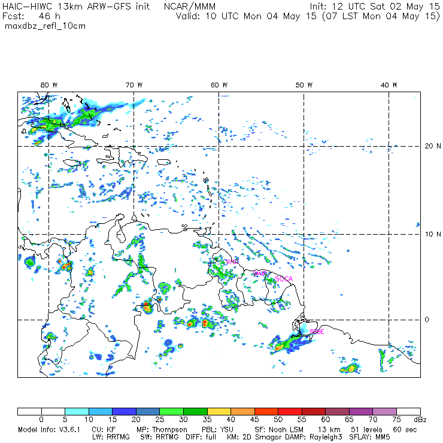The width and height of the screenshot is (443, 443).
Task: Click the magenta SYCJ station label
Action: tap(232, 262)
